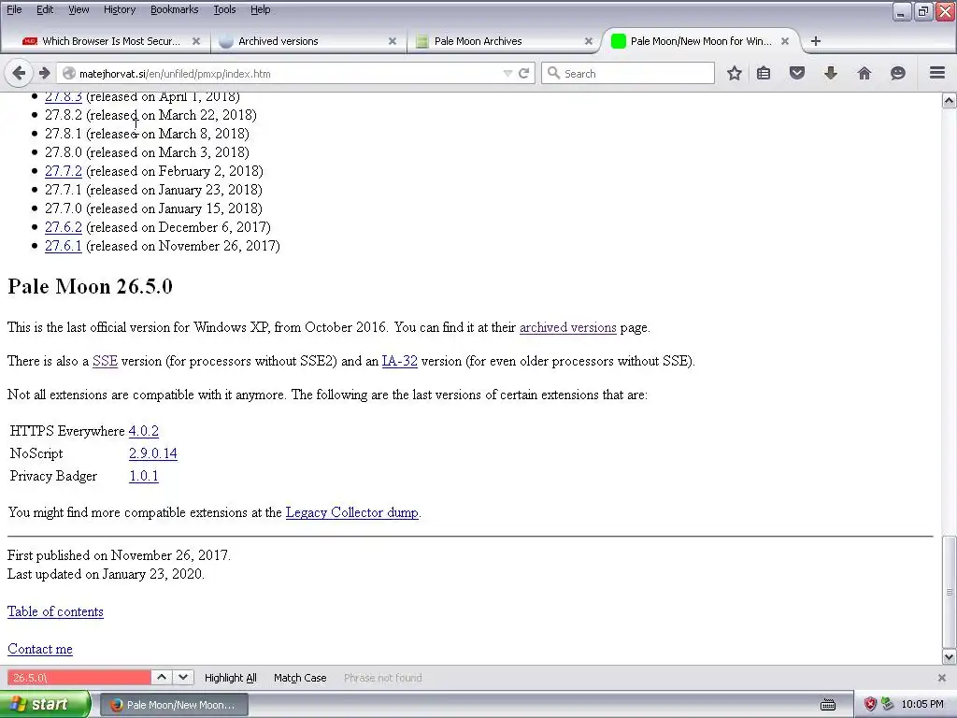Open the Edit menu
Image resolution: width=957 pixels, height=718 pixels.
45,9
